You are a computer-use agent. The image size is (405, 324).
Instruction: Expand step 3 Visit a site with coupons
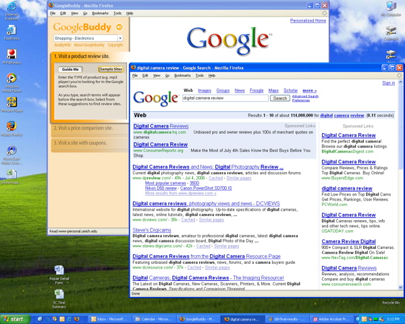click(x=85, y=142)
